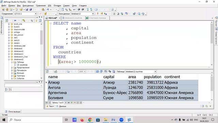
Task: Open the Сравнение menu
Action: [x=41, y=5]
